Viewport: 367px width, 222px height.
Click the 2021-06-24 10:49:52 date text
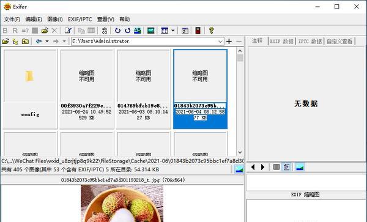click(87, 112)
